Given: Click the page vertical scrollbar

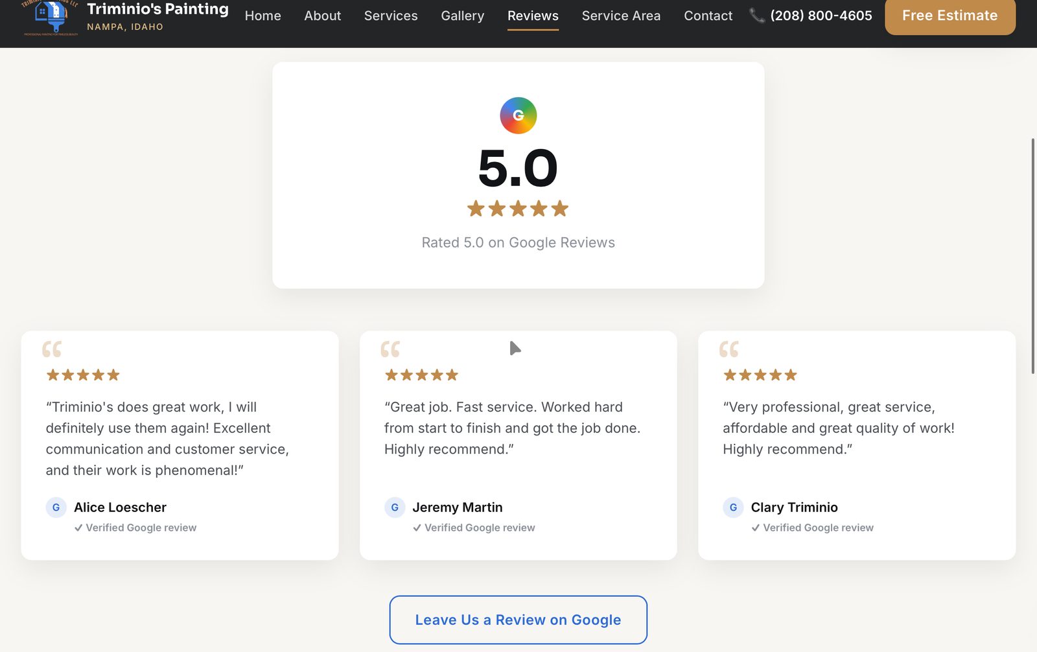Looking at the screenshot, I should pos(1033,256).
